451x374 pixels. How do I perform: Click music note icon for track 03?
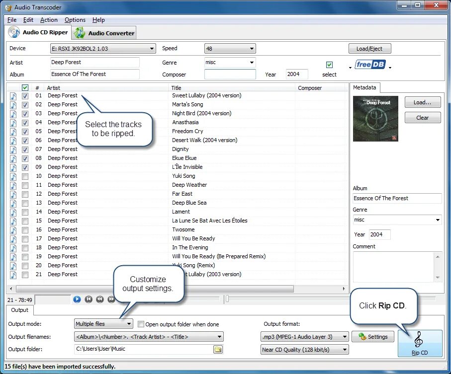point(13,114)
